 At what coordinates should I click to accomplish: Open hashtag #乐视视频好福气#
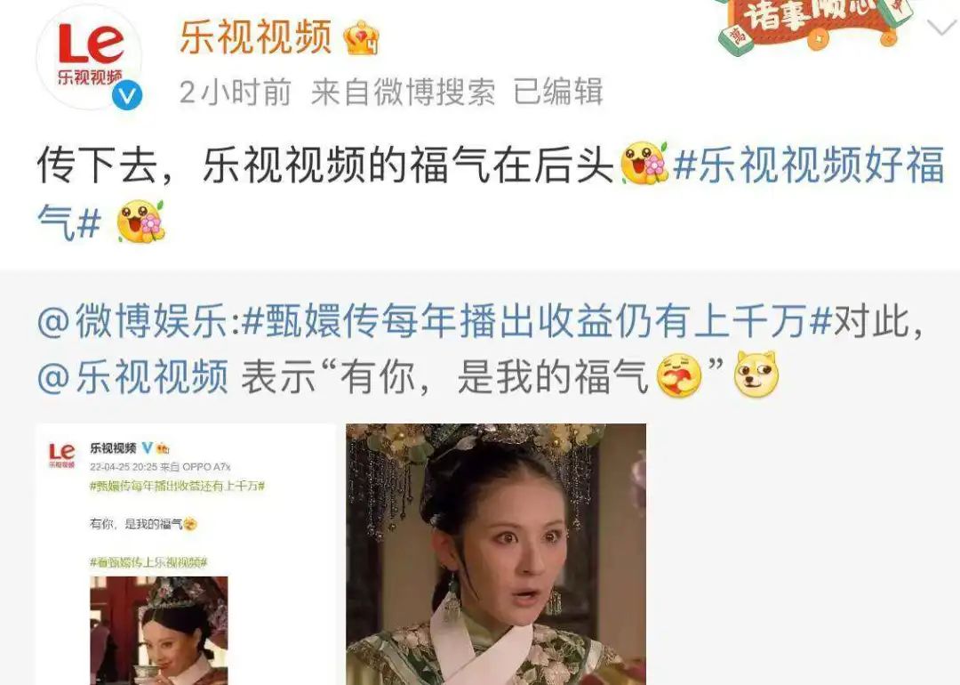click(x=492, y=192)
